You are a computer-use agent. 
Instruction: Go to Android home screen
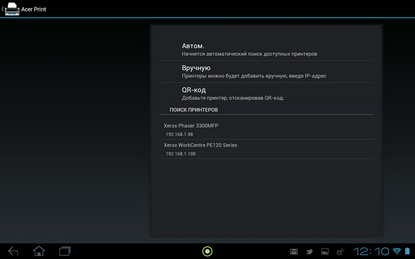coord(39,251)
